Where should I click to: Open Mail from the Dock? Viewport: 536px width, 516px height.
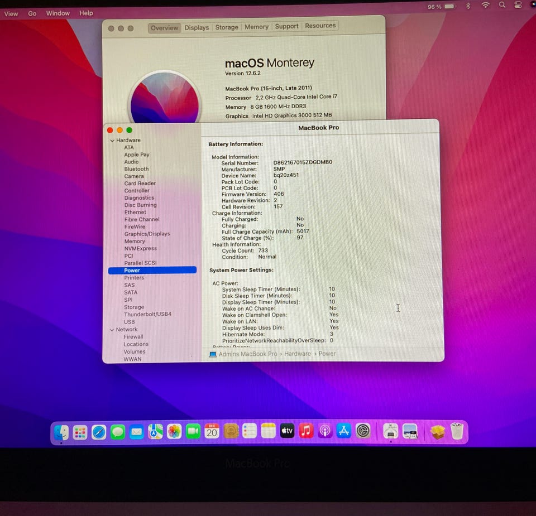coord(137,432)
